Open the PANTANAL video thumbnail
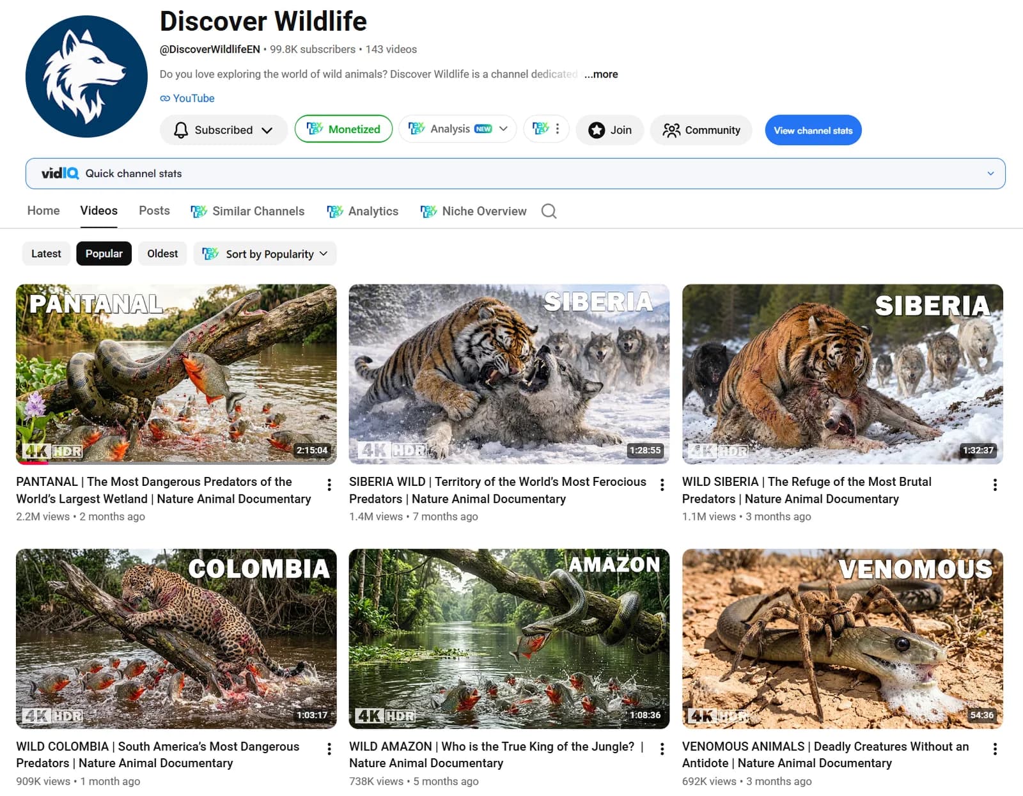This screenshot has width=1023, height=796. [x=176, y=374]
